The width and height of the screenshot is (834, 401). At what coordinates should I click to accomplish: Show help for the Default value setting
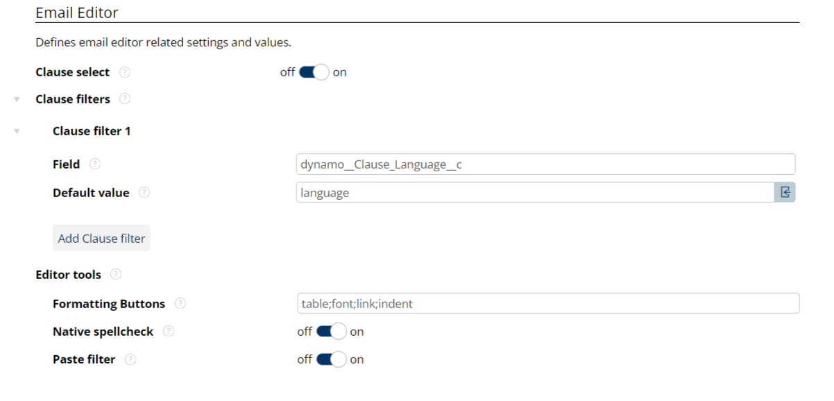click(144, 193)
